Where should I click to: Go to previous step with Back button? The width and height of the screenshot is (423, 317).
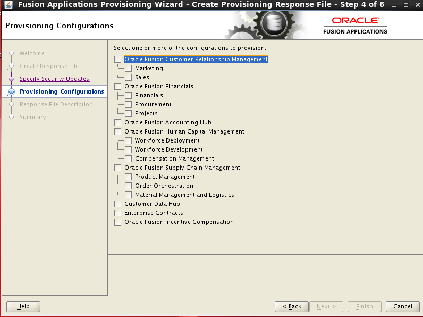click(x=292, y=306)
